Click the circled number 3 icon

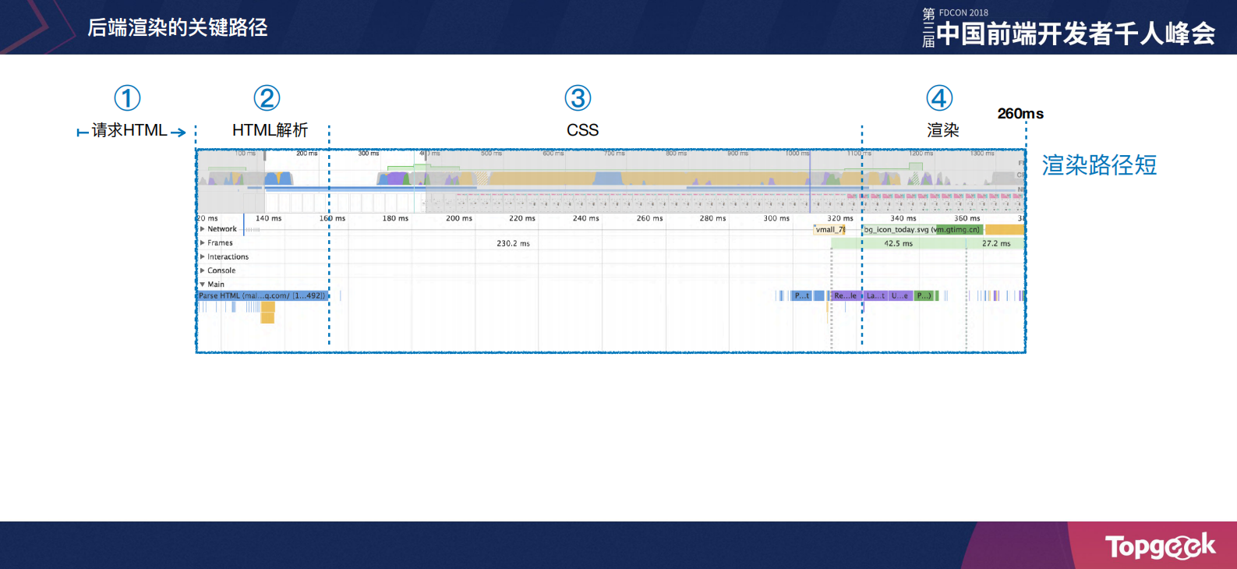pos(578,98)
